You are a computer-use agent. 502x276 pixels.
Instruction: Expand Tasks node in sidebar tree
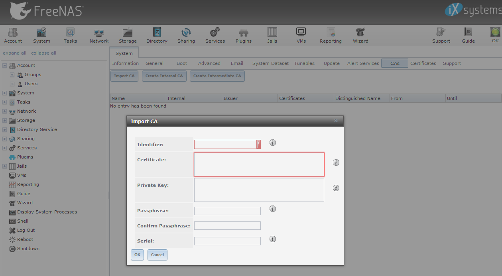4,102
